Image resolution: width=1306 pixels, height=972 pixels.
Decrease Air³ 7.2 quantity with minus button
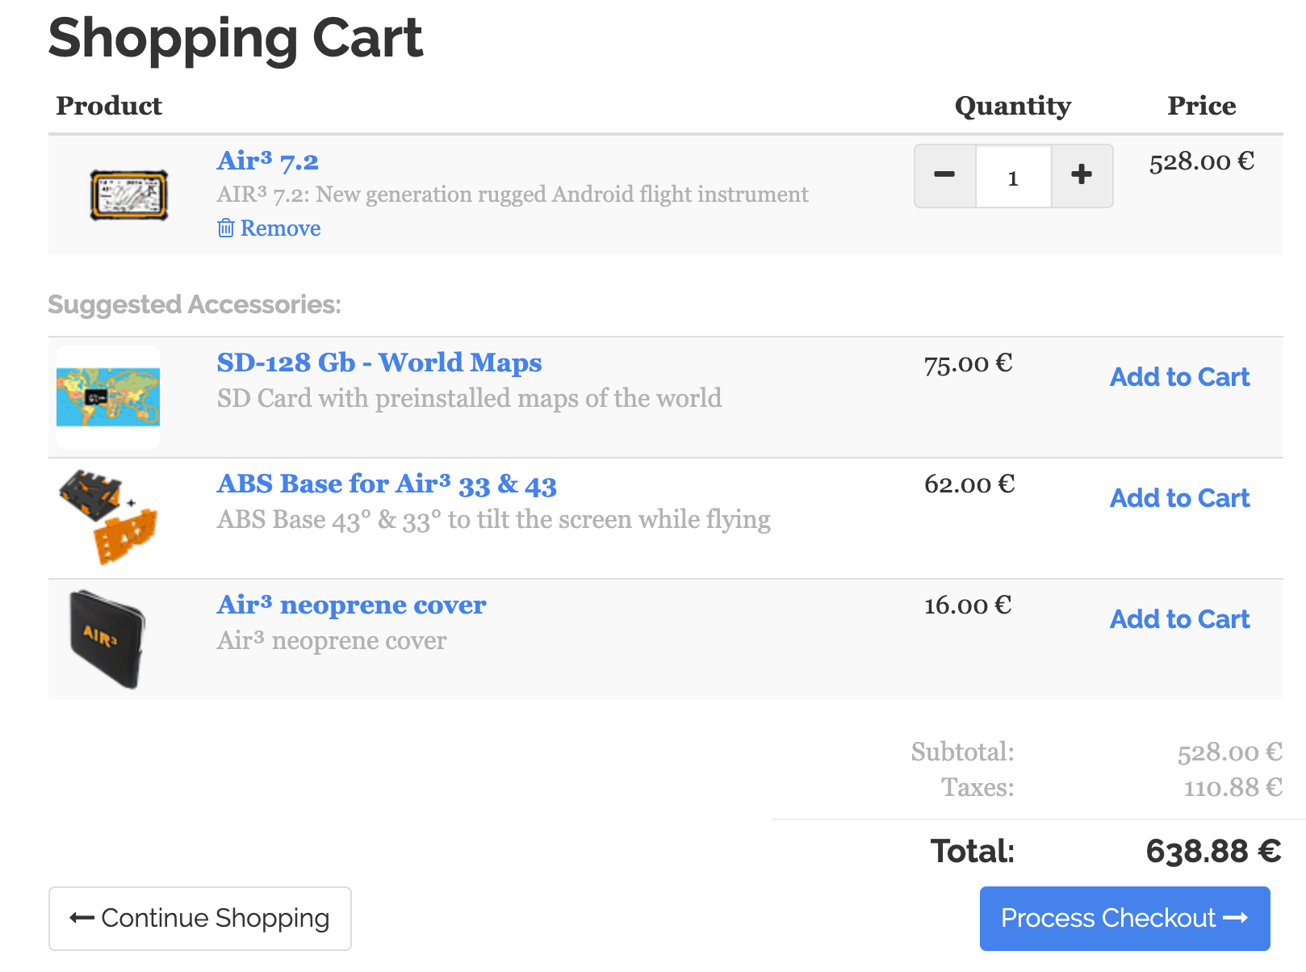(944, 175)
